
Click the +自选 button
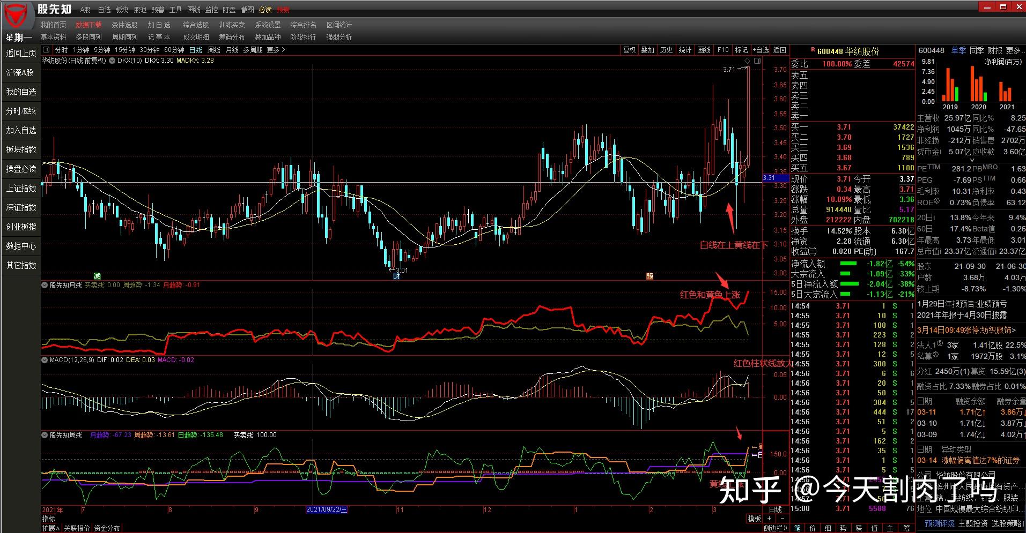click(761, 50)
